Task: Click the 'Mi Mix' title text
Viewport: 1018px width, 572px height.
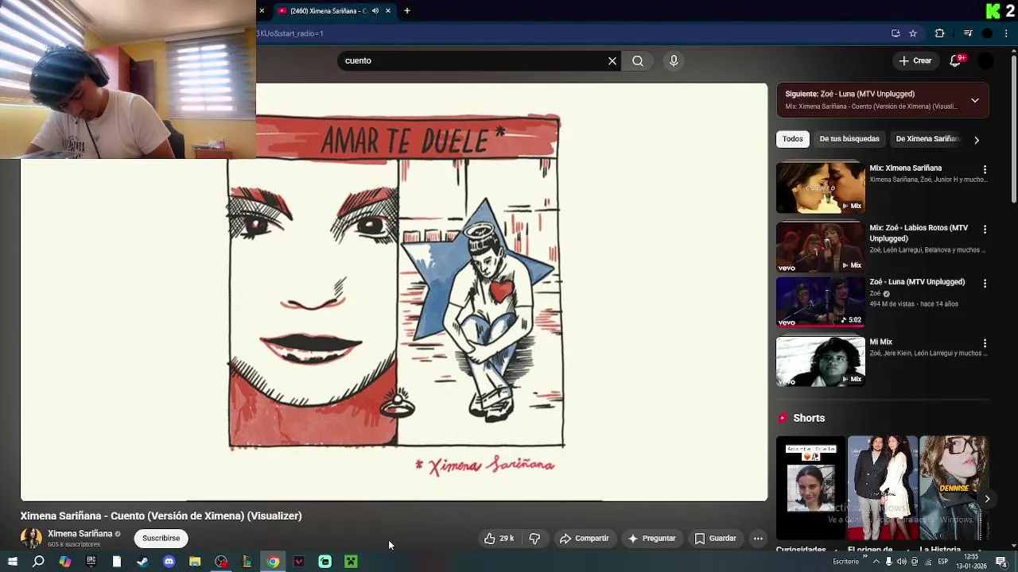Action: [880, 342]
